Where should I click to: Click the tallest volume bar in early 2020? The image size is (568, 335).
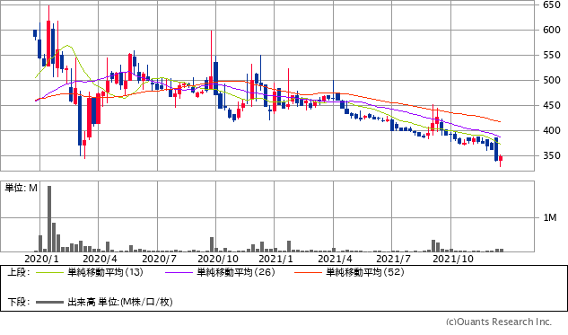point(49,218)
